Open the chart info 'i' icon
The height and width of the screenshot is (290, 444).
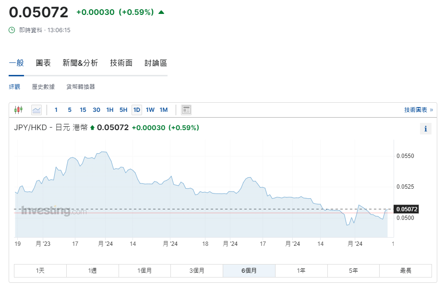coord(425,129)
